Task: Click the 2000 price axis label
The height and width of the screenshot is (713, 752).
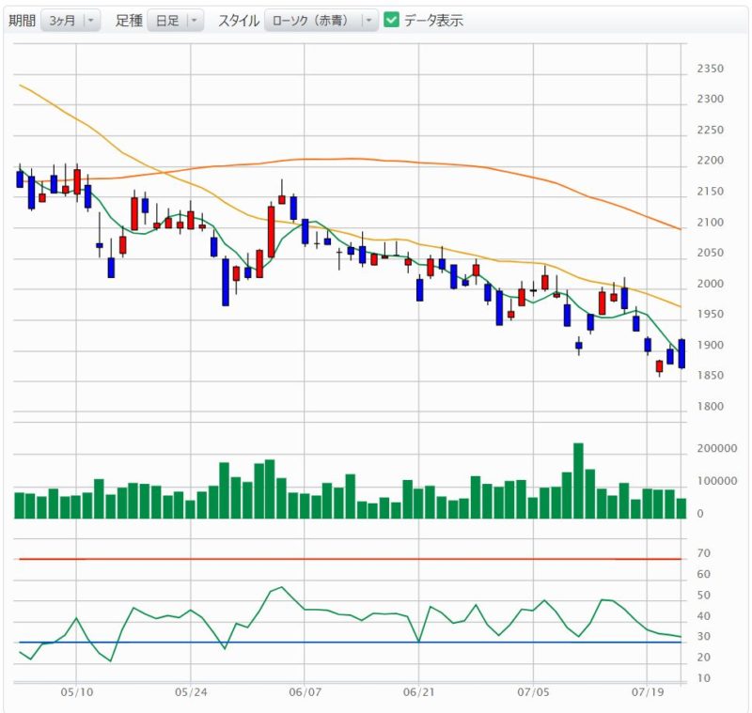Action: [711, 284]
